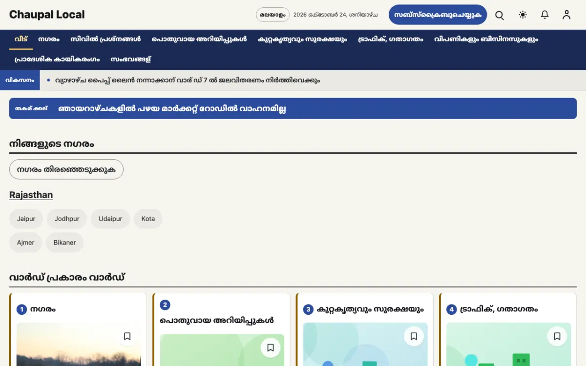Open the breaking headline about പഴയ മാർക്കറ്റ് റോഡ്
This screenshot has height=366, width=586.
click(172, 109)
